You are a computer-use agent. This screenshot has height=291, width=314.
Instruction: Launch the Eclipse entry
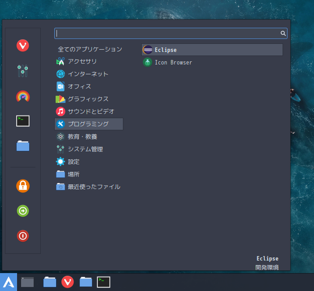click(212, 50)
